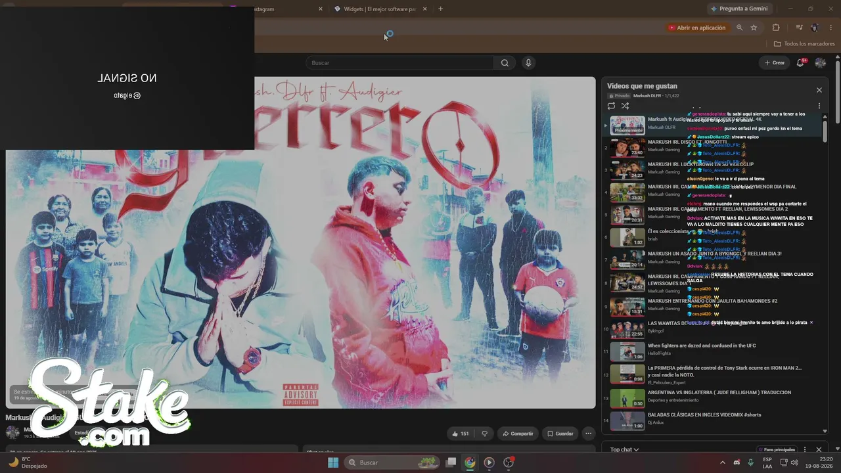Open the media player taskbar icon
The height and width of the screenshot is (473, 841).
(x=489, y=462)
